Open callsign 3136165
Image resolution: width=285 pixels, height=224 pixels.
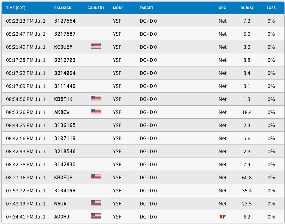tap(65, 125)
